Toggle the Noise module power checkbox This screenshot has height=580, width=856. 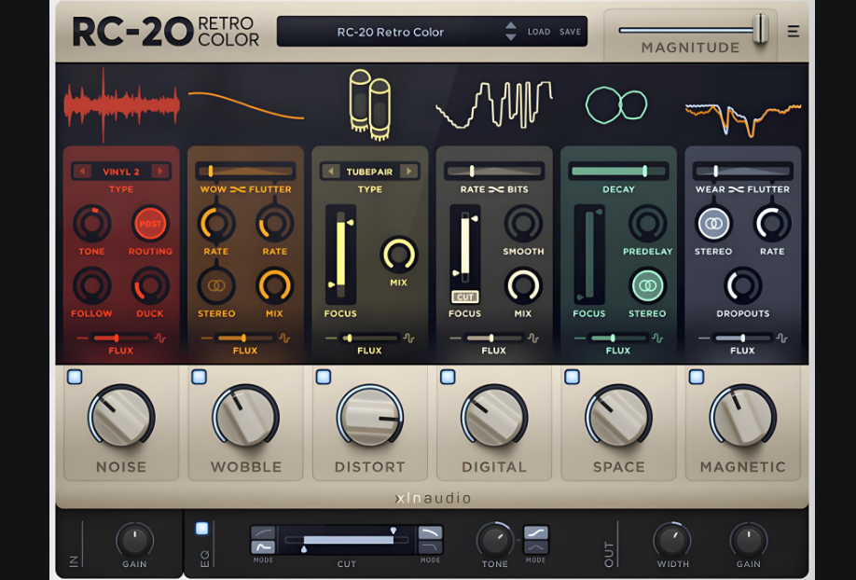point(75,377)
